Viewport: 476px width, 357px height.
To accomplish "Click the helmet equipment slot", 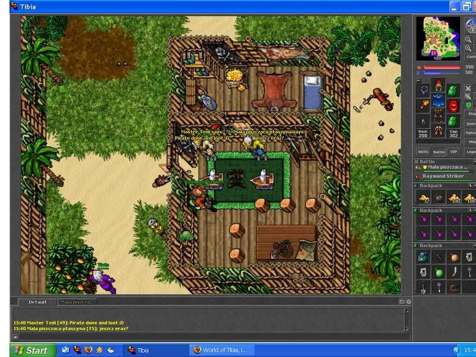I will tap(438, 85).
